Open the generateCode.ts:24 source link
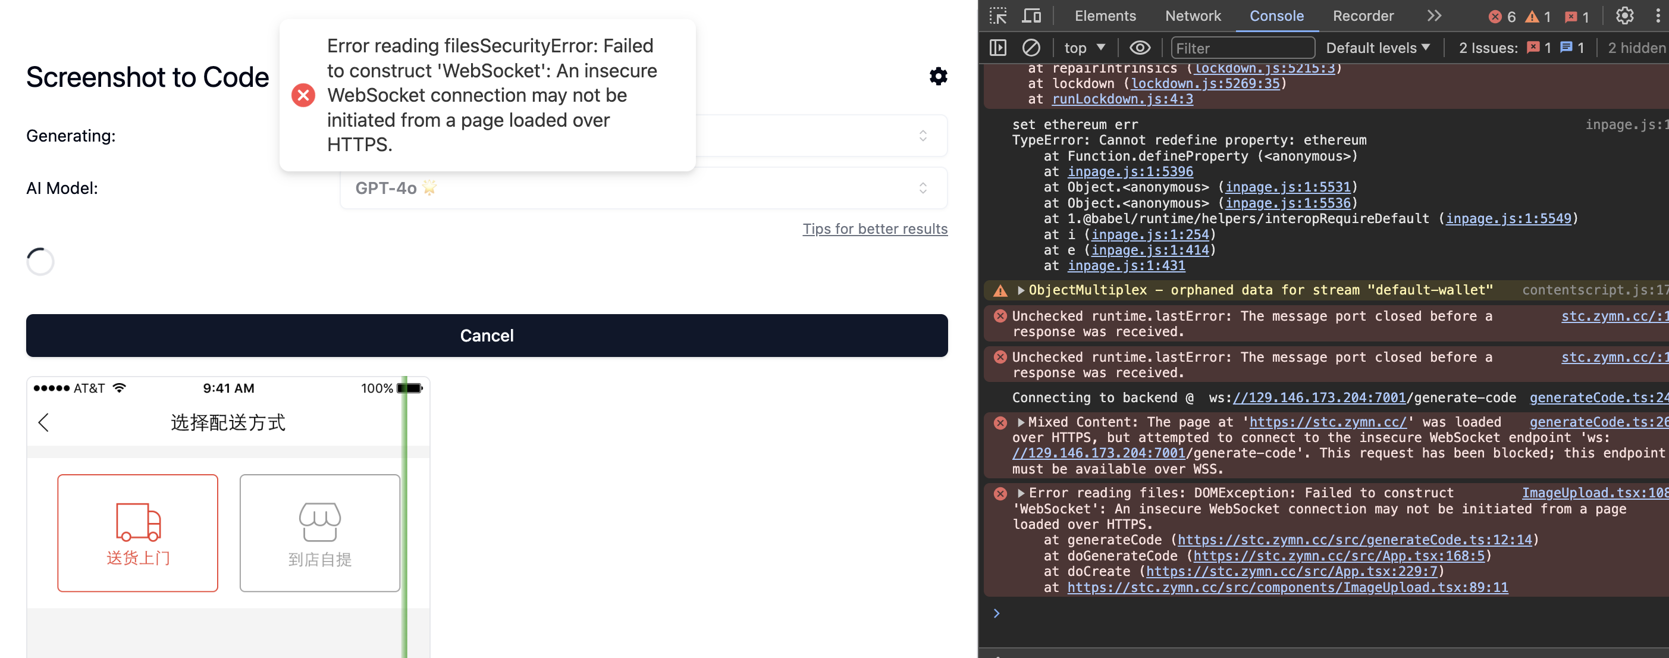Viewport: 1669px width, 658px height. pos(1598,398)
